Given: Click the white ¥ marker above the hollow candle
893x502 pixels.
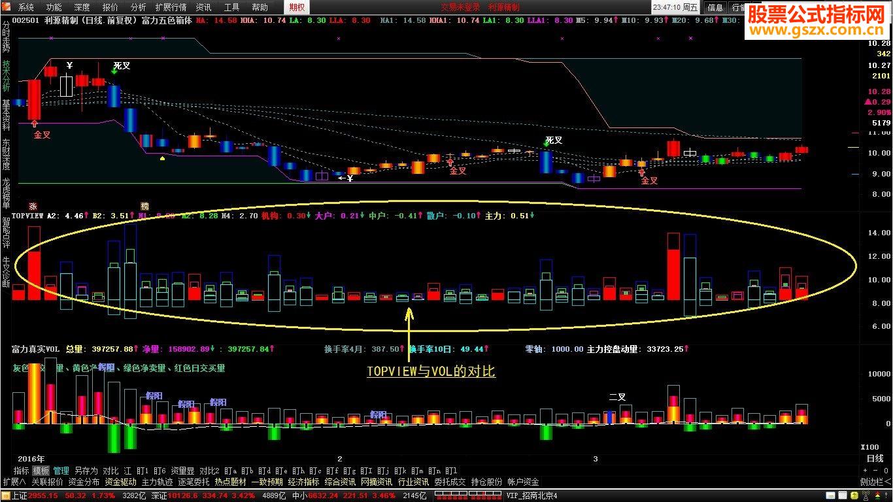Looking at the screenshot, I should click(69, 65).
